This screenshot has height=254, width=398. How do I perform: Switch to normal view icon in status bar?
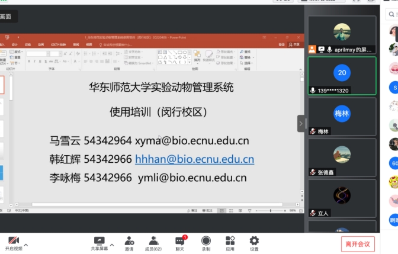(222, 211)
